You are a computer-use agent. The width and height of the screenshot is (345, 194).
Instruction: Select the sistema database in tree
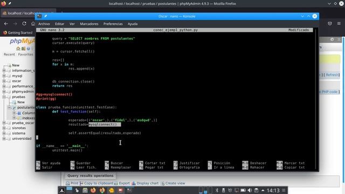[x=18, y=133]
